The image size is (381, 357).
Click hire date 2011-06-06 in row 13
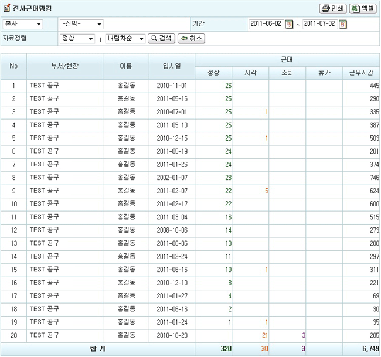(172, 243)
